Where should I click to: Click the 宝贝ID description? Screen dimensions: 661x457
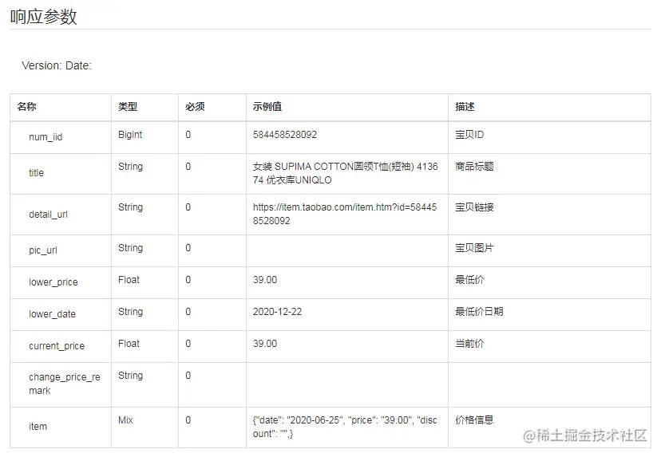(469, 135)
